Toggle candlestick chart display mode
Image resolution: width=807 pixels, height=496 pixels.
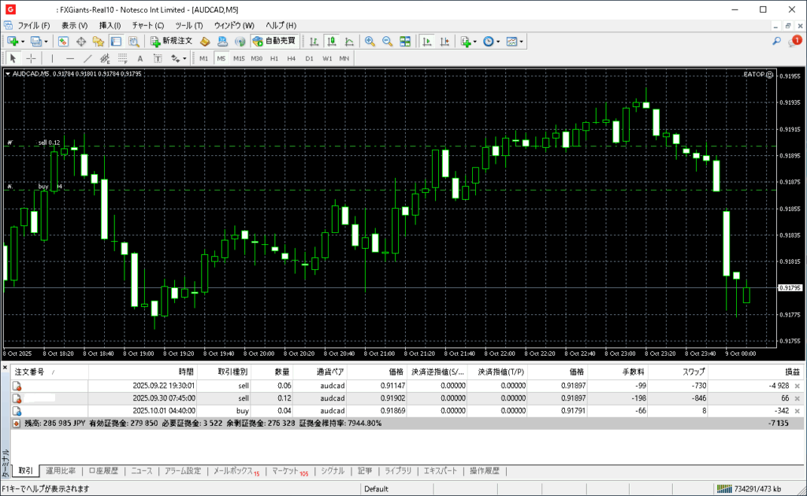tap(332, 41)
